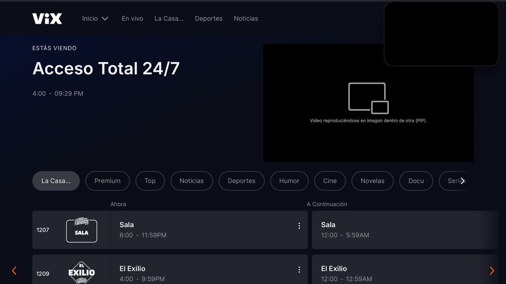Select upcoming Sala 12:00 - 5:59AM program
Viewport: 506px width, 284px height.
click(405, 230)
